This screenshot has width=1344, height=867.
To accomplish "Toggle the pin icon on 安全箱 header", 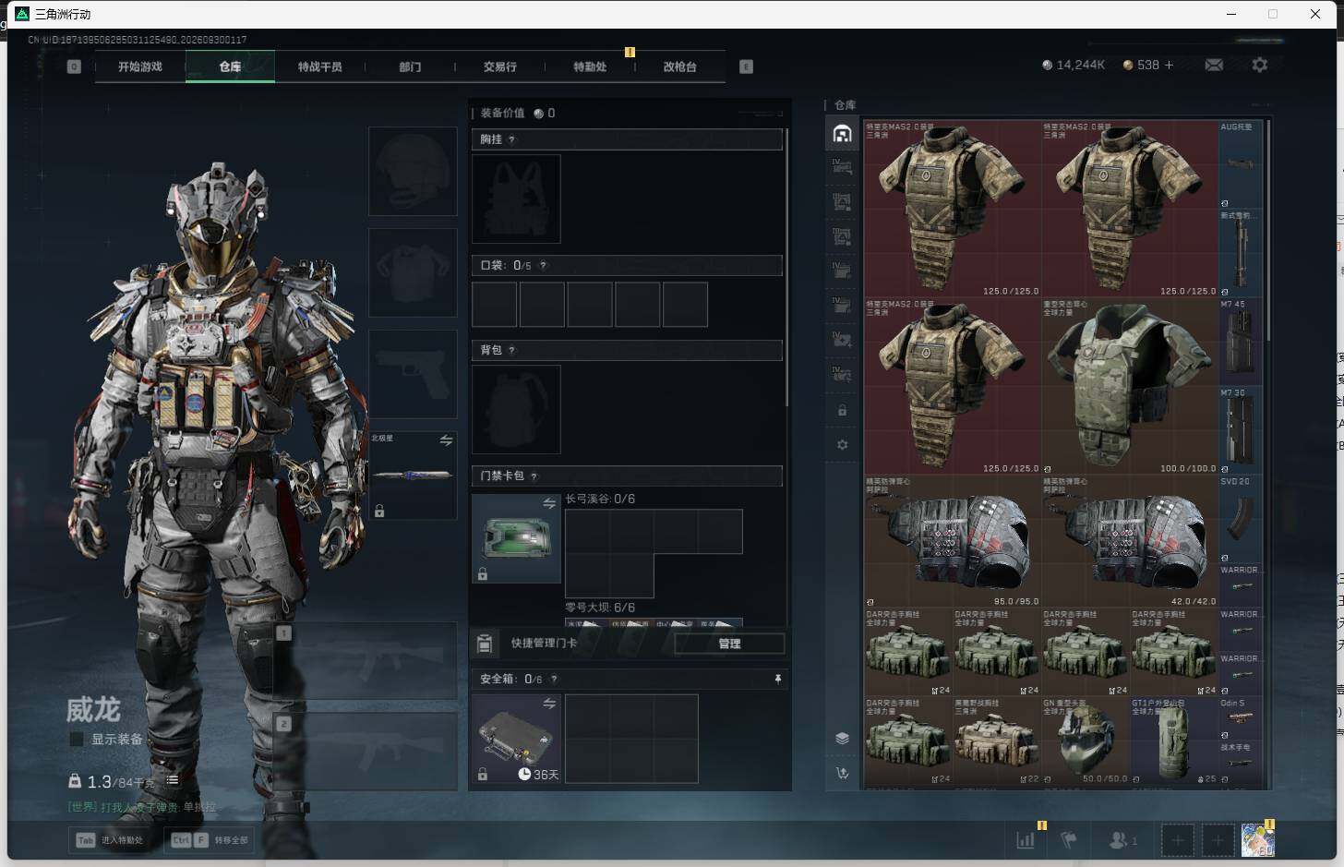I will click(778, 679).
